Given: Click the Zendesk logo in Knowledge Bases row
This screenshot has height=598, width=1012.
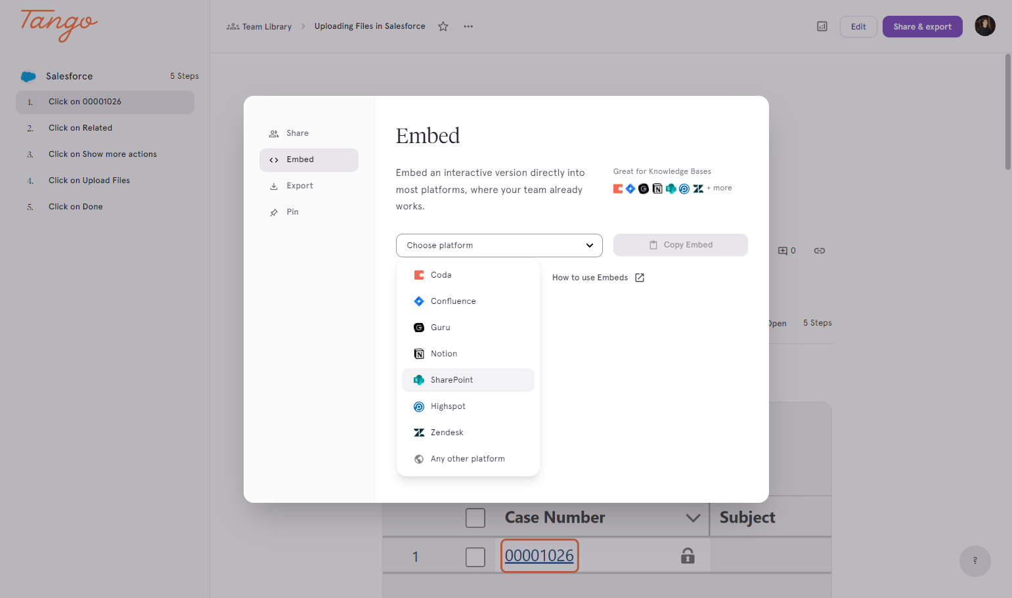Looking at the screenshot, I should coord(698,188).
